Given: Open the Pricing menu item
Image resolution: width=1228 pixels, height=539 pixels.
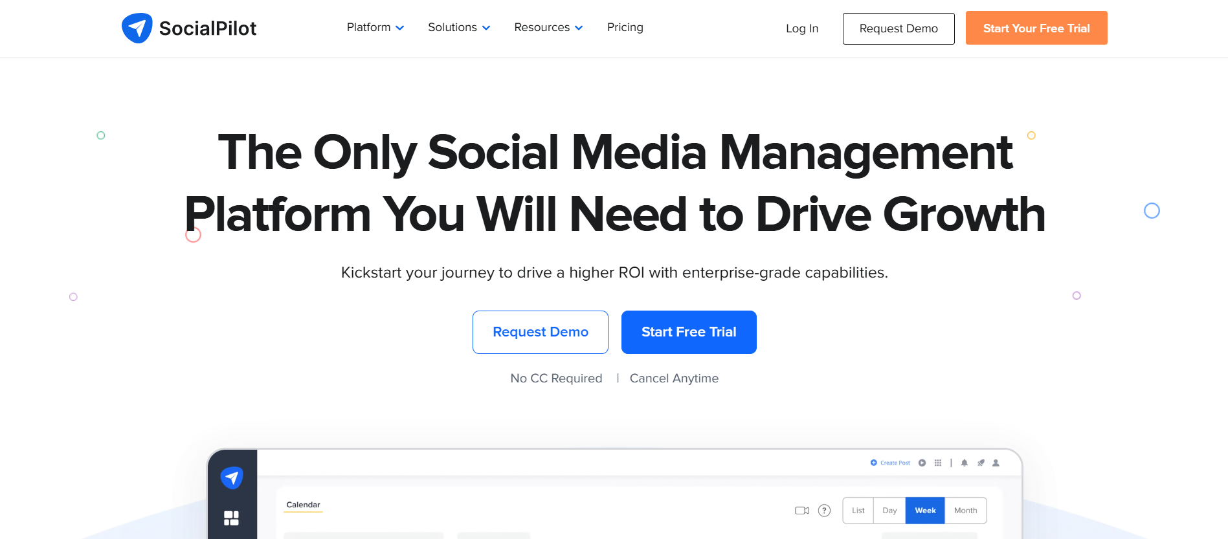Looking at the screenshot, I should point(624,27).
